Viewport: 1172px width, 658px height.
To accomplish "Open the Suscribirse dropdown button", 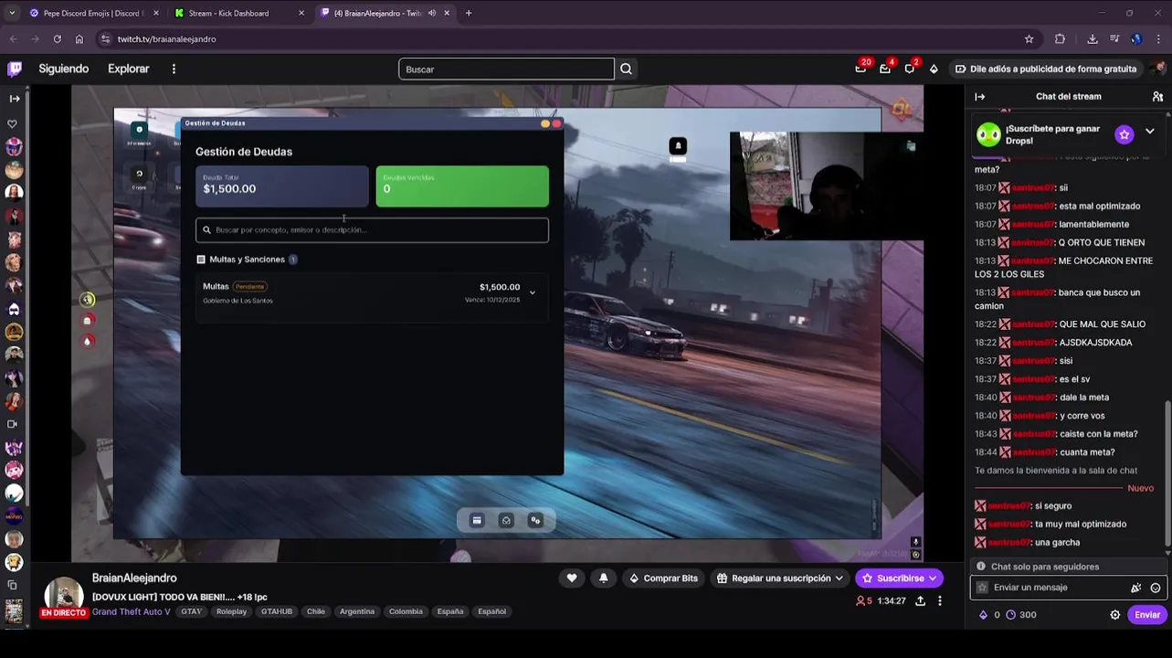I will pos(899,578).
